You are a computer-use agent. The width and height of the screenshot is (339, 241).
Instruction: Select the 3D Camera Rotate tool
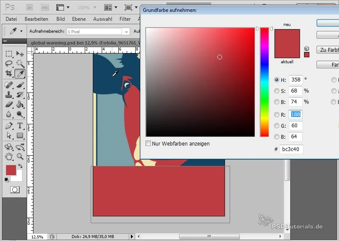20,147
